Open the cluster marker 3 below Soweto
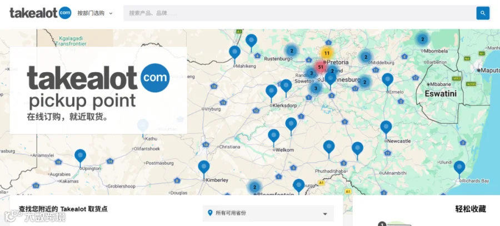This screenshot has width=500, height=226. pos(316,88)
